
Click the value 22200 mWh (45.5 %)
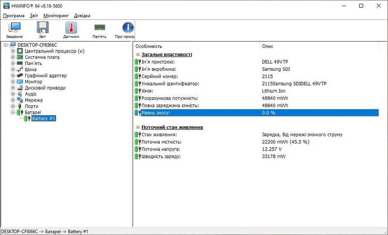pyautogui.click(x=286, y=142)
